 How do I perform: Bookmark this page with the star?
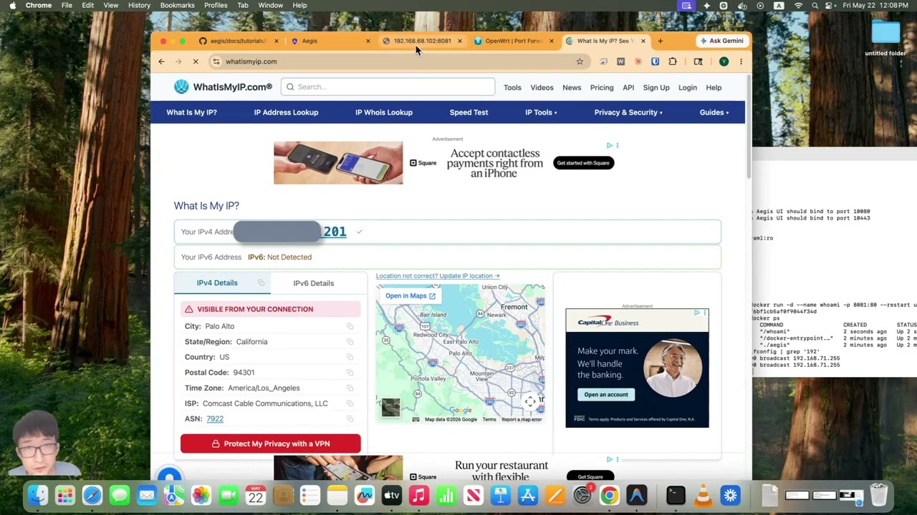580,62
